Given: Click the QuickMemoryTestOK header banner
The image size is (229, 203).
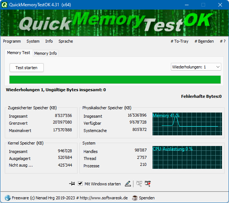Looking at the screenshot, I should coord(115,23).
